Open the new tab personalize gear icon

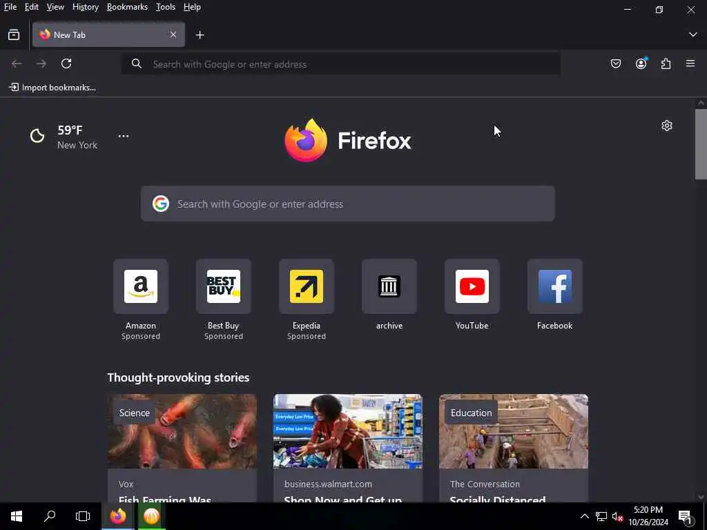click(x=667, y=126)
